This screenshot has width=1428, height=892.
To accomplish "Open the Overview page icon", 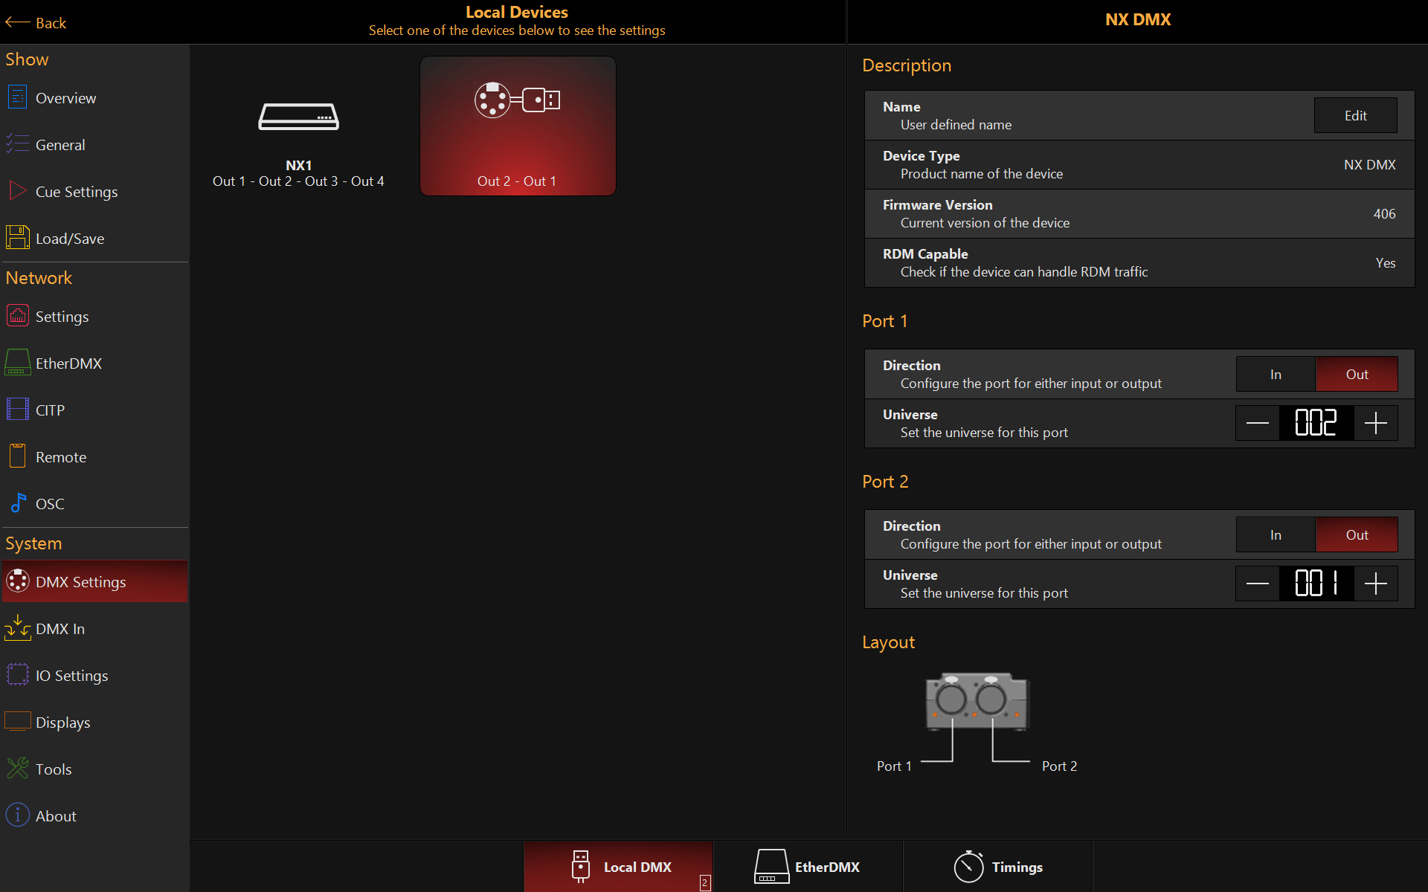I will 18,97.
